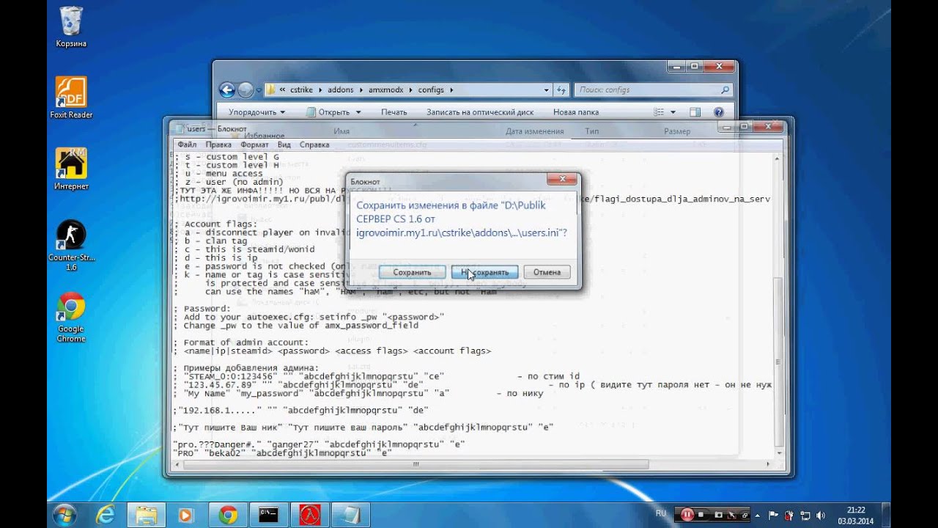938x528 pixels.
Task: Click the Поиск: configs search field
Action: click(x=652, y=90)
